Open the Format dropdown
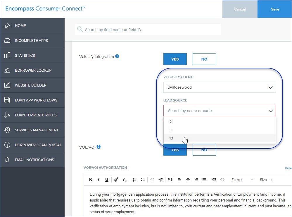 pos(242,180)
